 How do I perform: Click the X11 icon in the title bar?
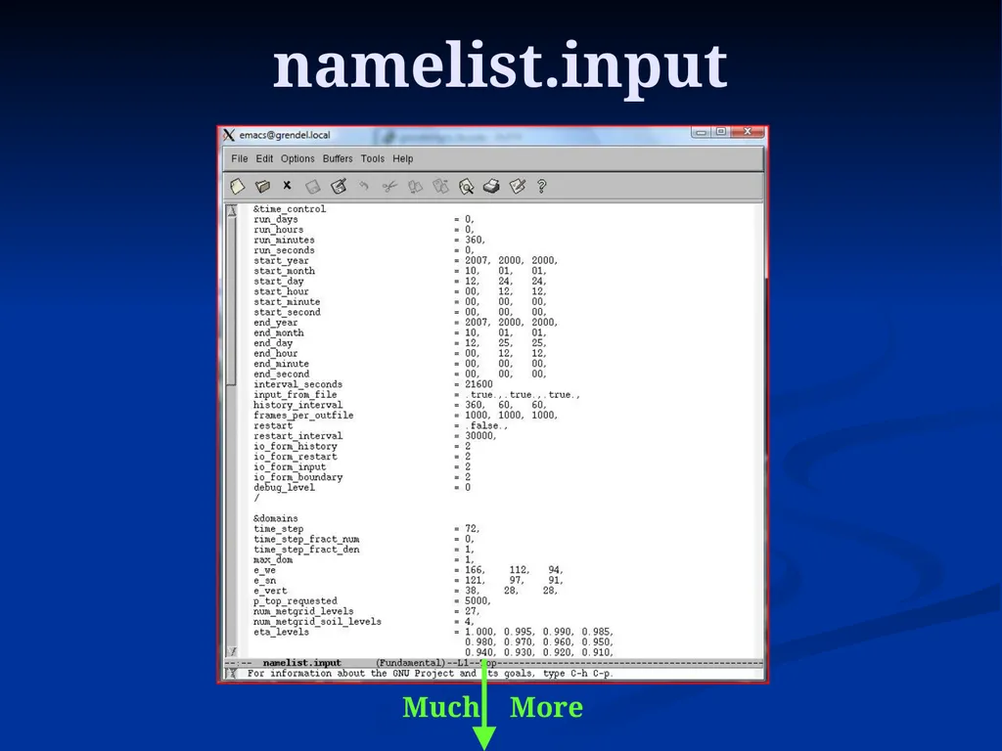[229, 135]
